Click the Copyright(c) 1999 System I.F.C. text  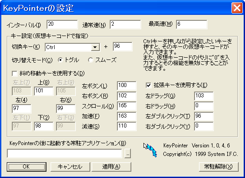click(x=200, y=154)
